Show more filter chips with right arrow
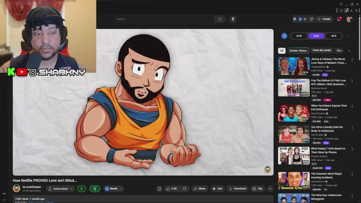The image size is (361, 203). (349, 51)
